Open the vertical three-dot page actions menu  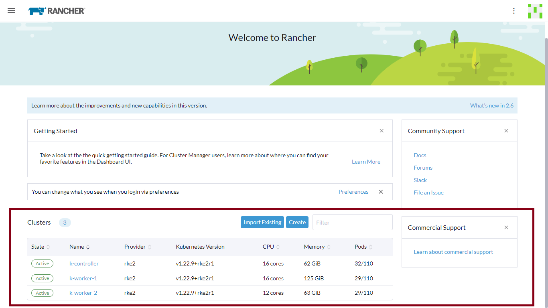[514, 11]
